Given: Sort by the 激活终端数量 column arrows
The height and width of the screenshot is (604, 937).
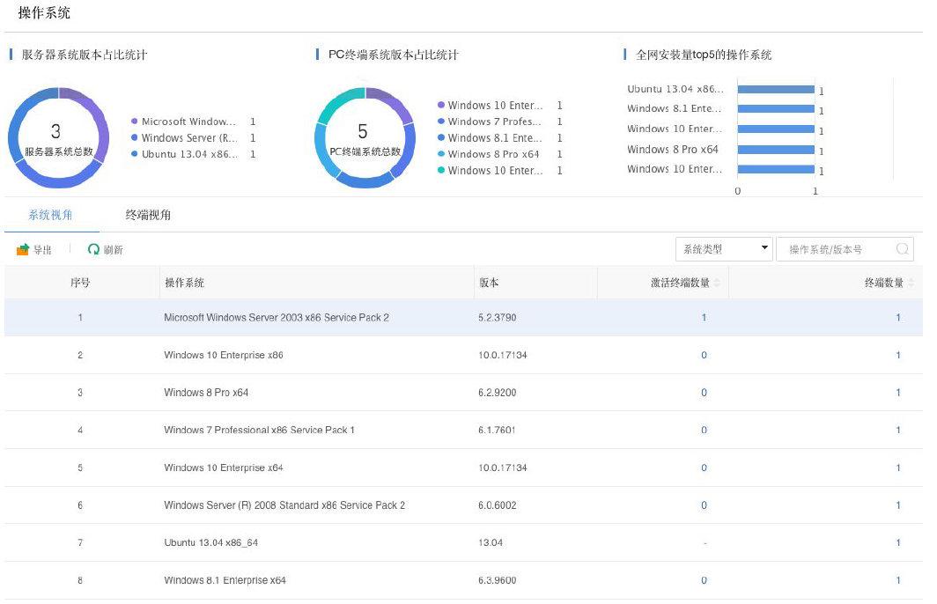Looking at the screenshot, I should (x=717, y=283).
